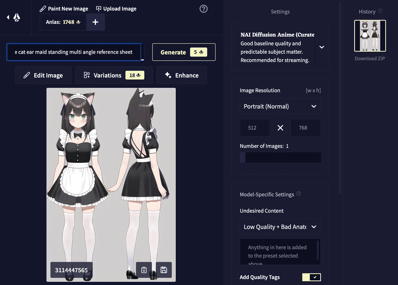Select the history thumbnail of maid image

click(x=370, y=36)
